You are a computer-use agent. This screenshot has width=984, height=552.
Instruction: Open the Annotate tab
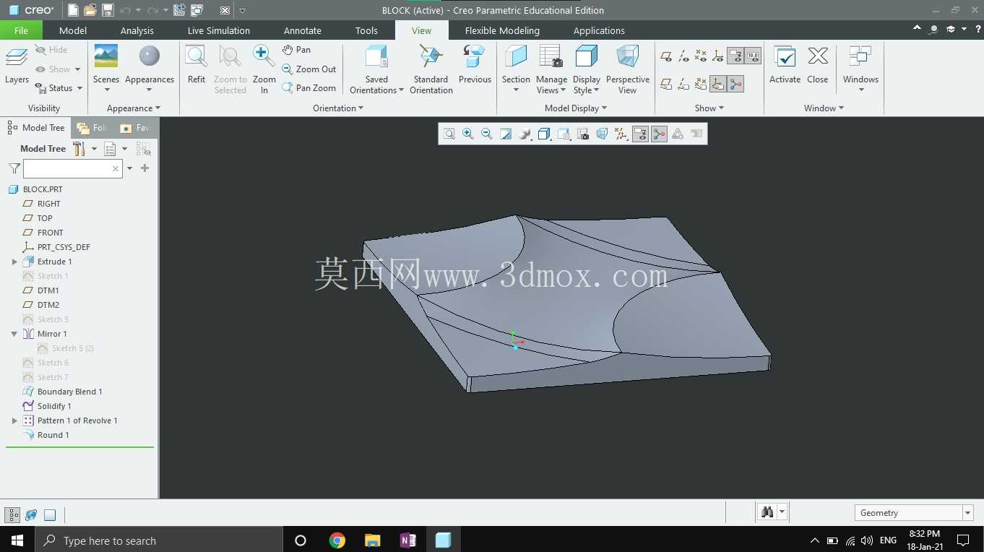pos(303,30)
